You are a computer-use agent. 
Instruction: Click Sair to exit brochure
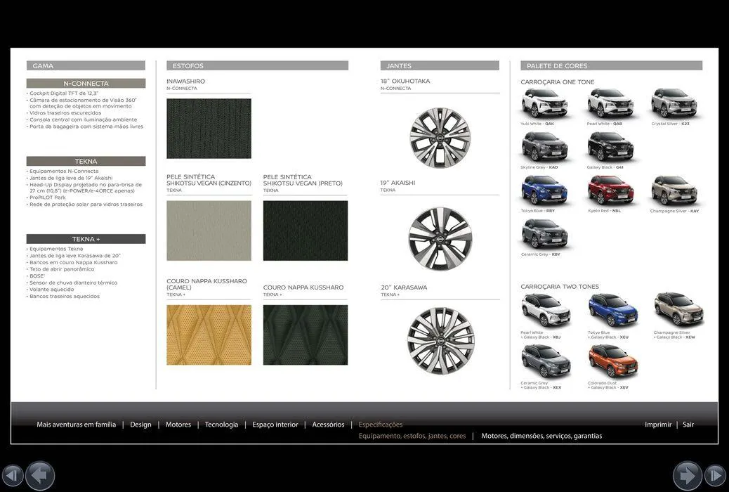(x=688, y=425)
